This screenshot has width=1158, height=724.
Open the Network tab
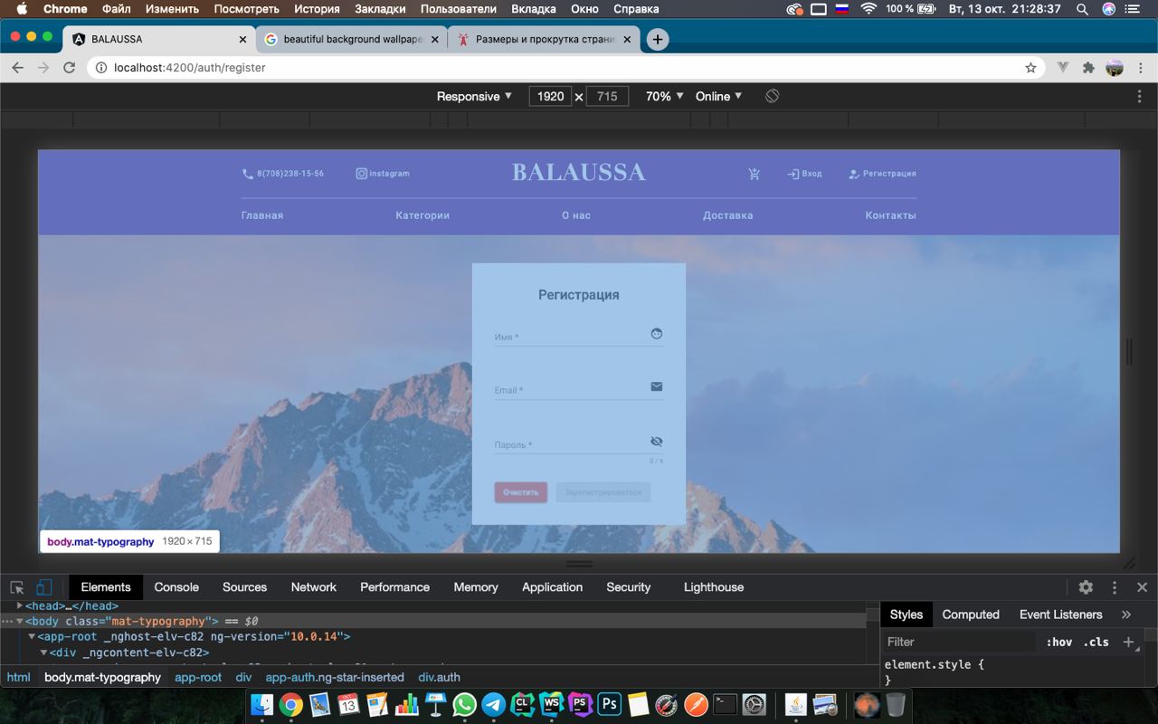tap(314, 587)
